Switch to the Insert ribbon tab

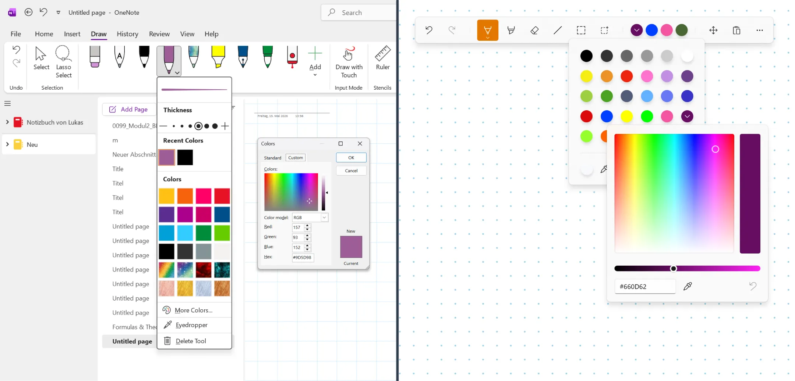[x=72, y=34]
